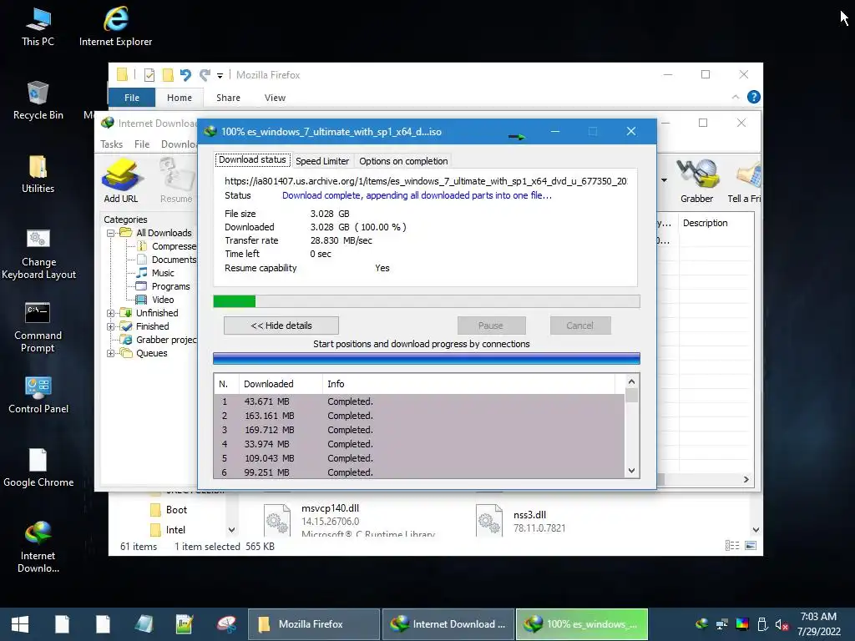Click the Hide details button

click(281, 326)
